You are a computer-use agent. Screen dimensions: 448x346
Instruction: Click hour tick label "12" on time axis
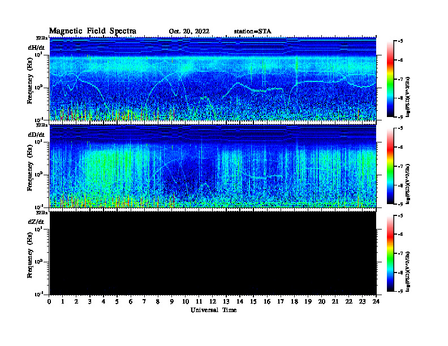pos(213,302)
